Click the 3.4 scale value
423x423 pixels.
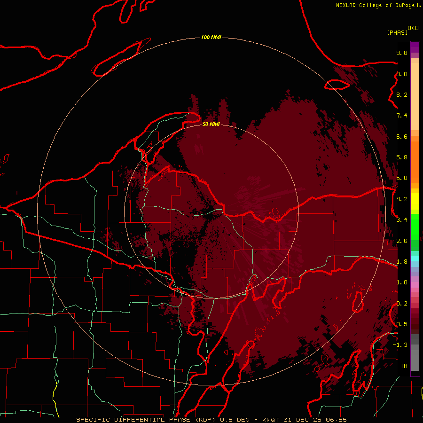click(x=402, y=220)
